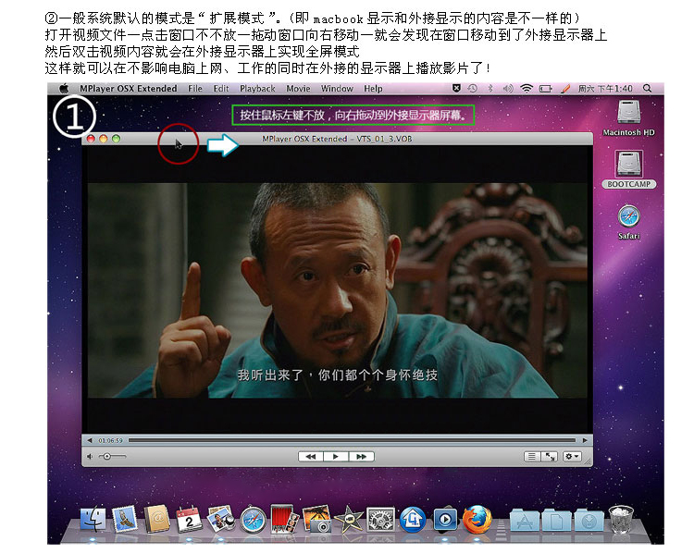Image resolution: width=694 pixels, height=553 pixels.
Task: Open iPhoto from the Dock
Action: (316, 519)
